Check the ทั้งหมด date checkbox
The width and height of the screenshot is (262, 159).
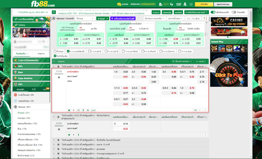pos(55,51)
